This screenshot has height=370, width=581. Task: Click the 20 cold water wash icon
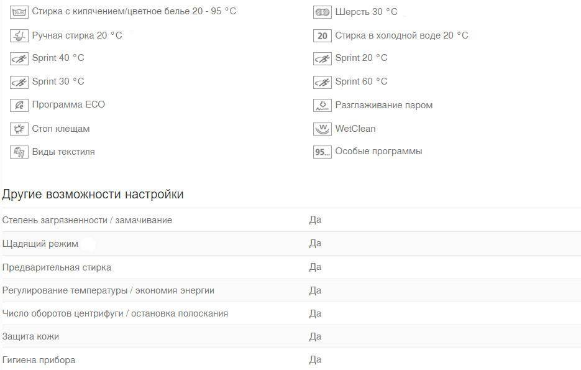pyautogui.click(x=323, y=36)
